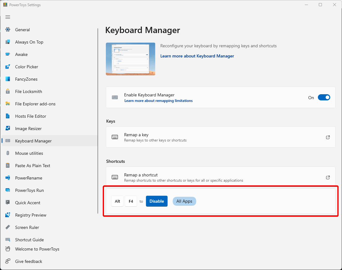342x270 pixels.
Task: Click the All Apps badge
Action: pyautogui.click(x=184, y=201)
